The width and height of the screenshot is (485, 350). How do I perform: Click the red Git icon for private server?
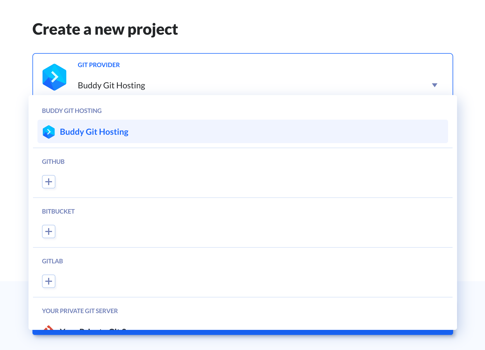pos(48,328)
